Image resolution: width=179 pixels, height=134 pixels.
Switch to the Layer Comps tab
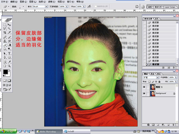pyautogui.click(x=170, y=7)
